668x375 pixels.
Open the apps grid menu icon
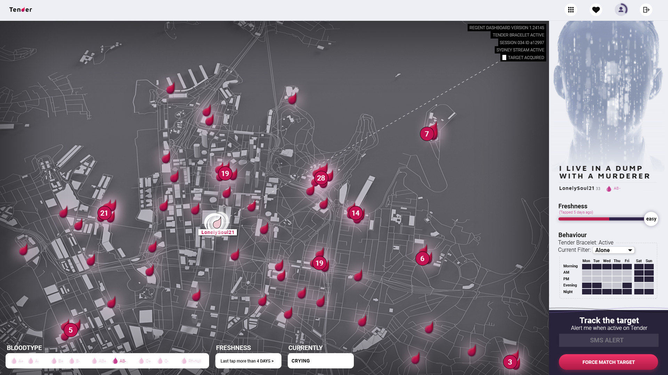coord(571,10)
